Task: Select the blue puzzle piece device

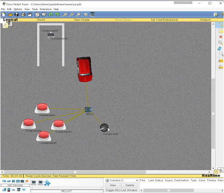Action: (x=47, y=183)
